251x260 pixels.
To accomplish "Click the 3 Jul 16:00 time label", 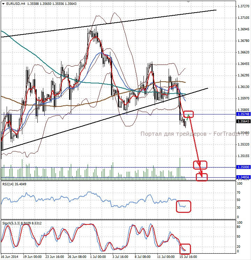I will [120, 257].
